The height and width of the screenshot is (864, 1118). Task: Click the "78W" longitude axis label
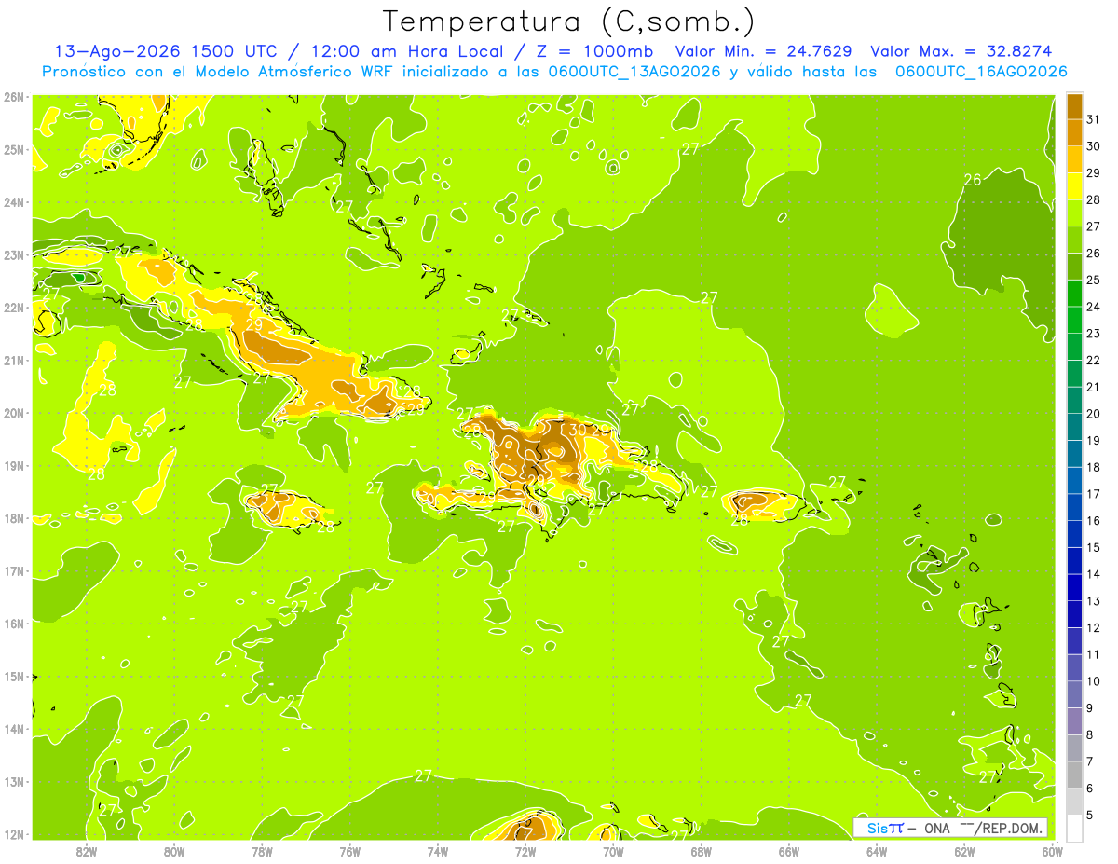[262, 851]
